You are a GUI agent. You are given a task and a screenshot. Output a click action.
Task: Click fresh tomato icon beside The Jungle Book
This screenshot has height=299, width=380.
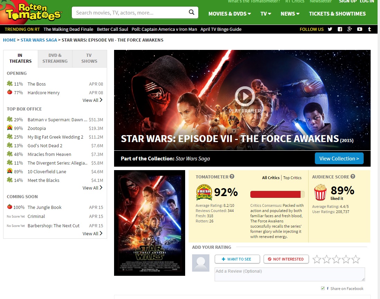pos(9,206)
